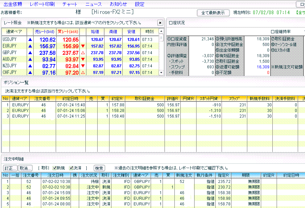
Task: Click the hollow red triangle for GBPJPY
Action: pos(83,53)
